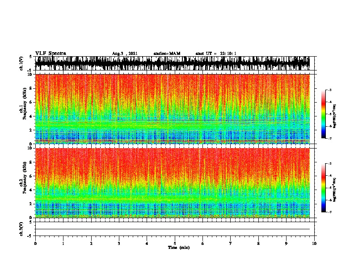
Task: Click time axis tick label "10"
Action: click(314, 244)
